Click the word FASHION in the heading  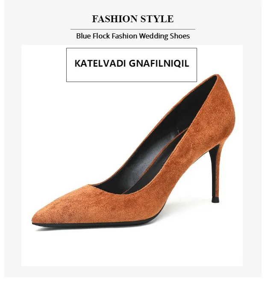[115, 19]
